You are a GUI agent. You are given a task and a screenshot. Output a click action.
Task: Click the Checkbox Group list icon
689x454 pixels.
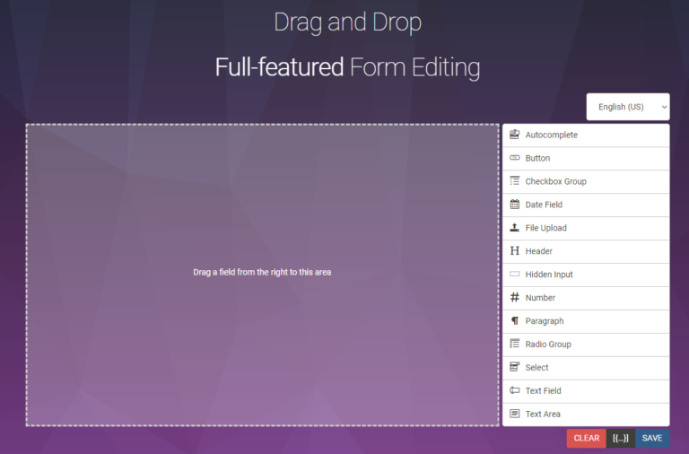(515, 181)
